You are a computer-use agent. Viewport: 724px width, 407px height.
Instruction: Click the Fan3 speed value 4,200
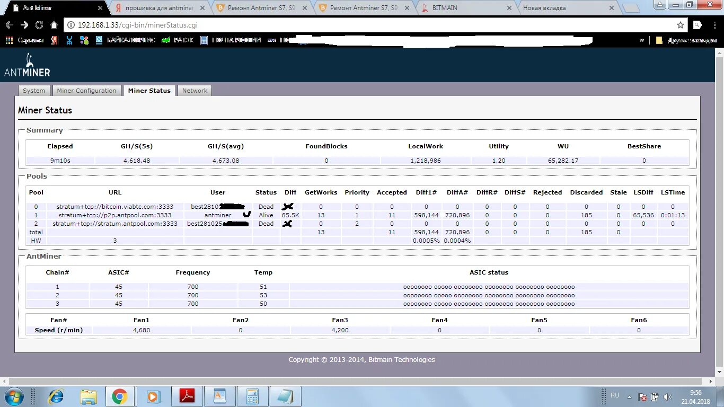pos(340,330)
